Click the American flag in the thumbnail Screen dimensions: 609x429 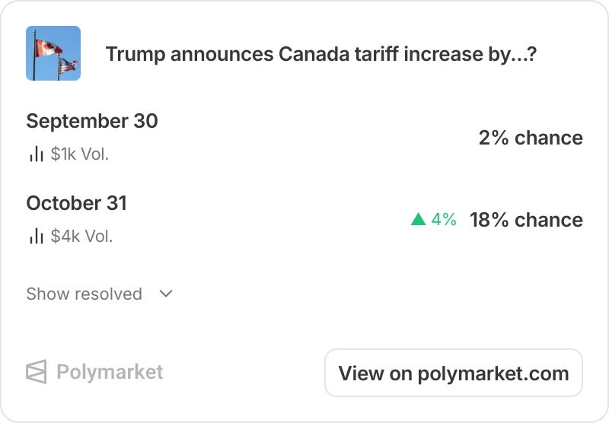[x=67, y=65]
